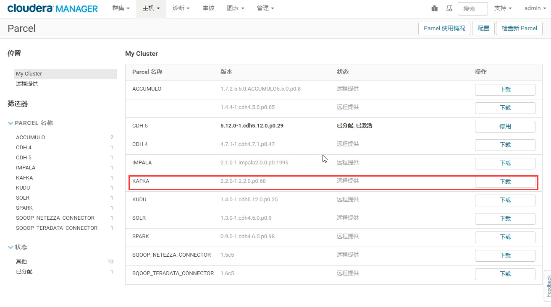
Task: Download the CDH 4 parcel
Action: coord(505,145)
